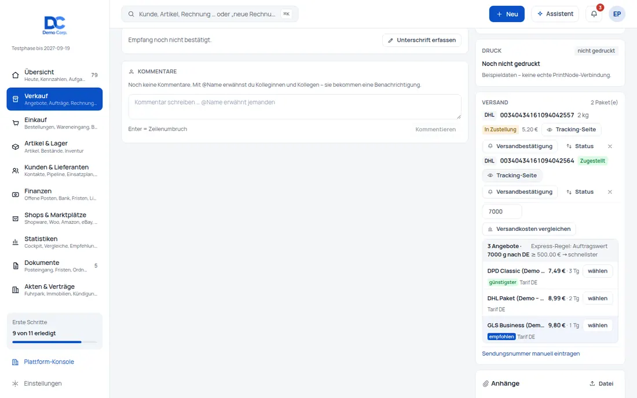The height and width of the screenshot is (398, 637).
Task: Click the Kunden & Lieferanten people icon
Action: (16, 171)
